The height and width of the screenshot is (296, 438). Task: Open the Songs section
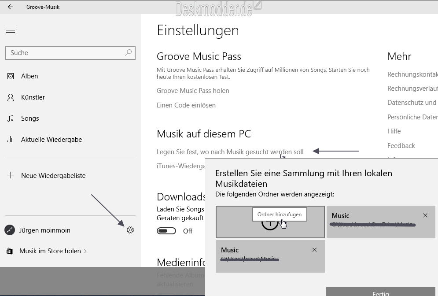[30, 118]
